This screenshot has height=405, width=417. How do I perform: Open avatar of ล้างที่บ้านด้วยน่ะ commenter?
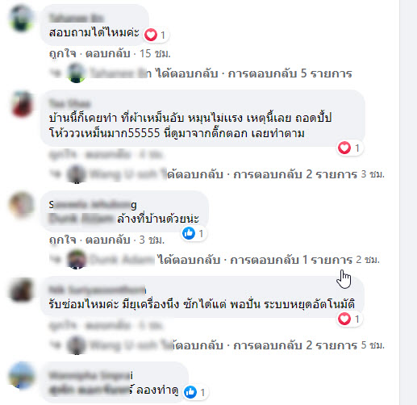(21, 204)
